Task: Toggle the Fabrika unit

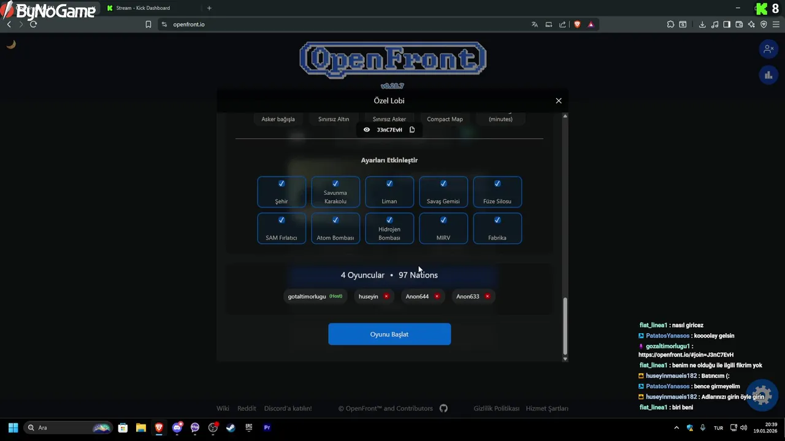Action: coord(497,228)
